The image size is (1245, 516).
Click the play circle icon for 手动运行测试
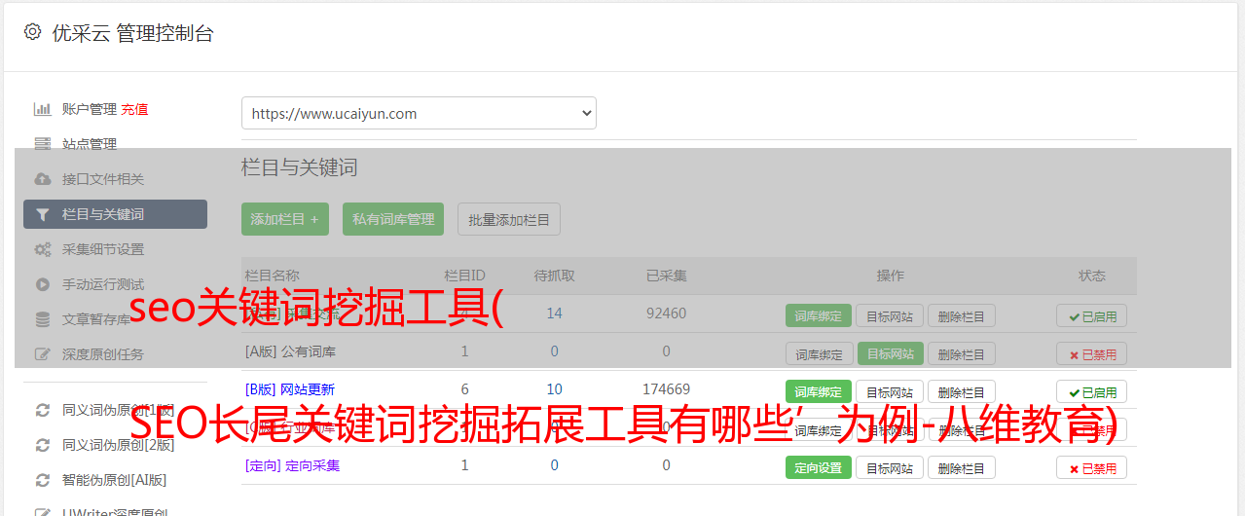point(43,284)
